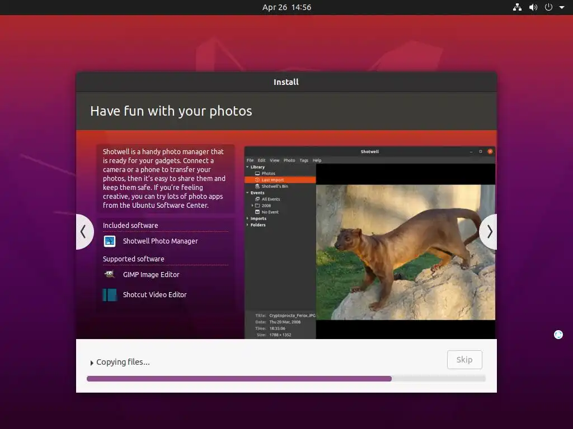The image size is (573, 429).
Task: Click the round blue icon near right edge
Action: [558, 335]
